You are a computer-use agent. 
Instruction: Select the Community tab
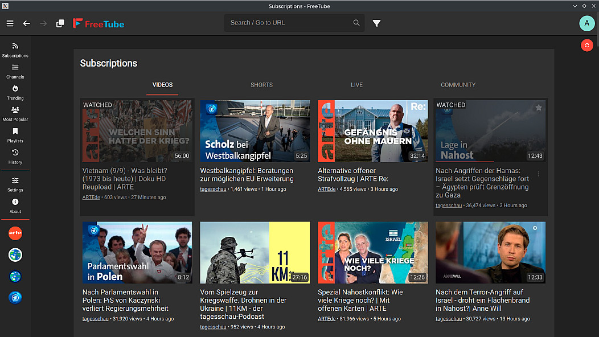point(458,85)
